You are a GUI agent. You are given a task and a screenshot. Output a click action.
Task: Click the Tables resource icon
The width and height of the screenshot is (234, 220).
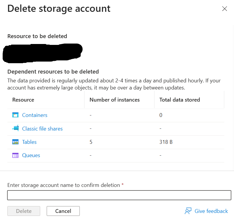coord(15,142)
